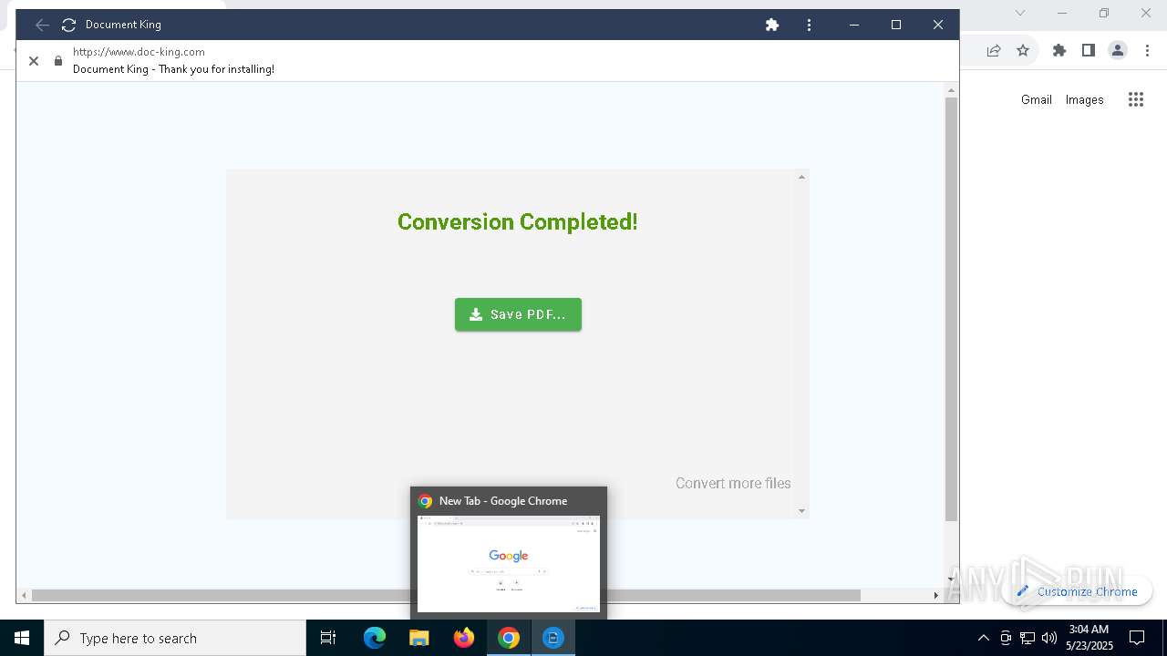The image size is (1167, 656).
Task: Maximize the Document King window
Action: click(896, 25)
